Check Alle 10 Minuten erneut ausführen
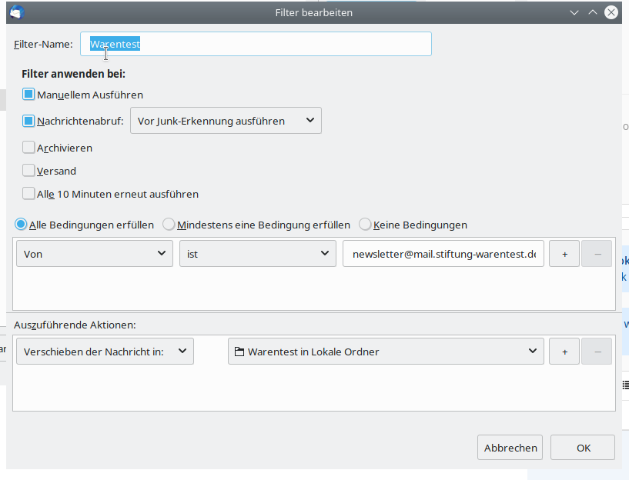Screen dimensions: 629x480 (28, 194)
